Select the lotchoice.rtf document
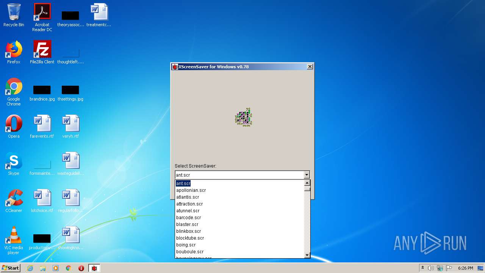485x273 pixels. pos(42,201)
